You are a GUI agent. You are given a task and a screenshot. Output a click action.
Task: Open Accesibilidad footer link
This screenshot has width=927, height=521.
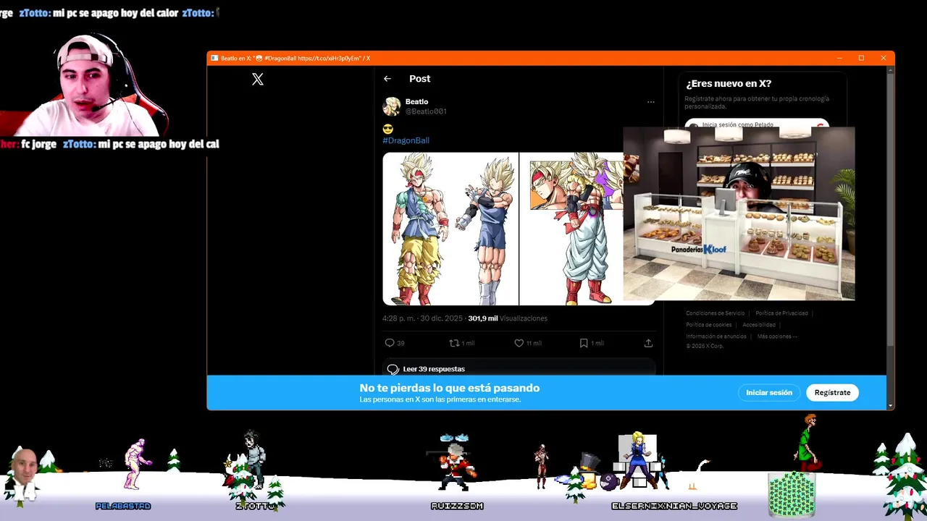point(759,325)
